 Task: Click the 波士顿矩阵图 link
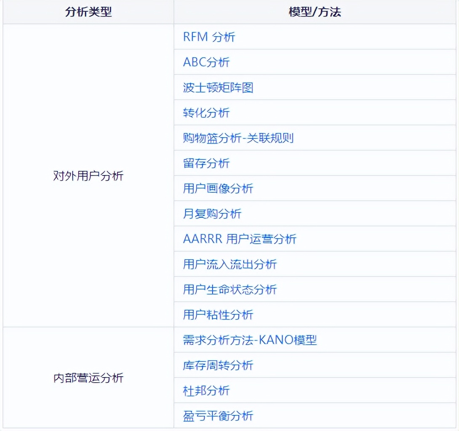coord(218,88)
